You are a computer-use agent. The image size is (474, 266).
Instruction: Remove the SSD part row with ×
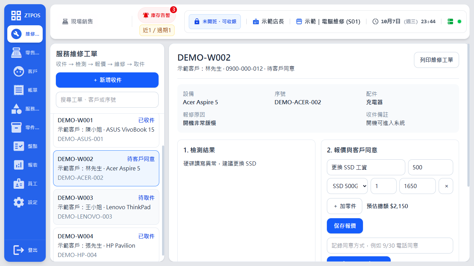[446, 186]
